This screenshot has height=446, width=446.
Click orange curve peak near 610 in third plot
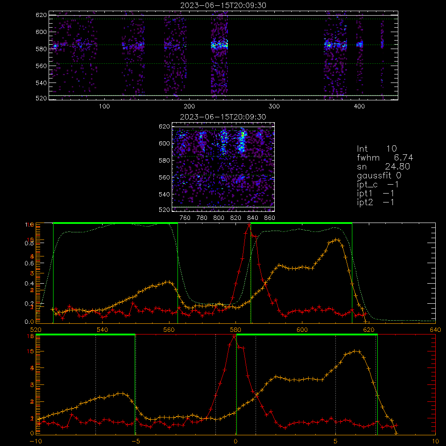pyautogui.click(x=337, y=240)
